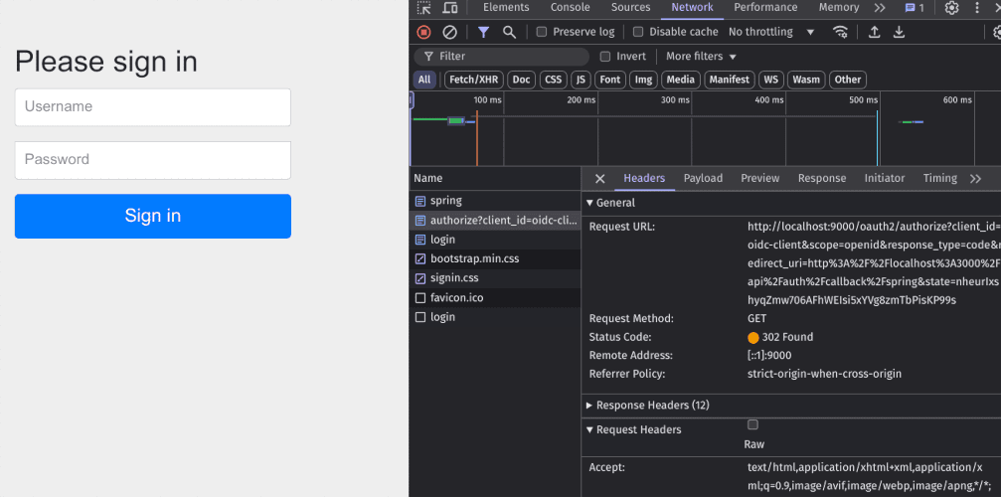Show more DevTools panels chevron
1001x497 pixels.
click(x=880, y=8)
